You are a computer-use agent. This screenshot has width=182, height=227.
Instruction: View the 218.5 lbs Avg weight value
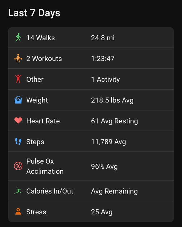coord(112,100)
